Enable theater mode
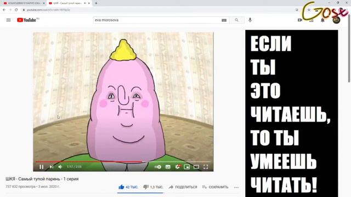This screenshot has width=351, height=197. 196,167
